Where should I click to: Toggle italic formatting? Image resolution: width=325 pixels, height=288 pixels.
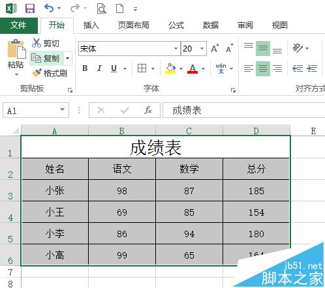[x=99, y=68]
